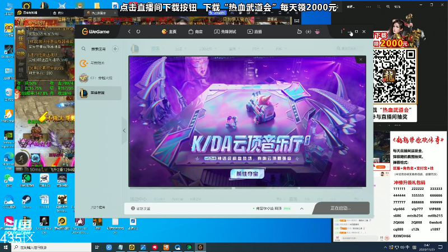Open the Recycle Bin on the desktop
Screen dimensions: 448x252
[8, 95]
